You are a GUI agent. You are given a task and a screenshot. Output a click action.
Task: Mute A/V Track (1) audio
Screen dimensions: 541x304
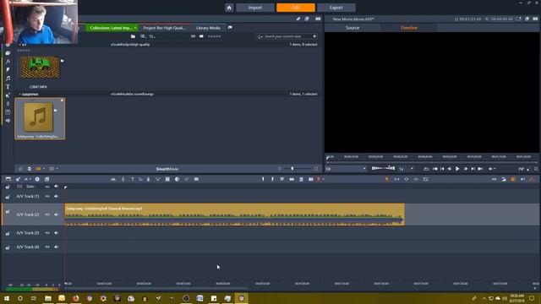(57, 196)
